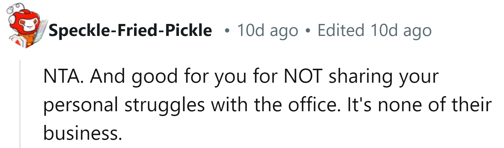
Task: Collapse the comment using the thread line
Action: tap(20, 104)
